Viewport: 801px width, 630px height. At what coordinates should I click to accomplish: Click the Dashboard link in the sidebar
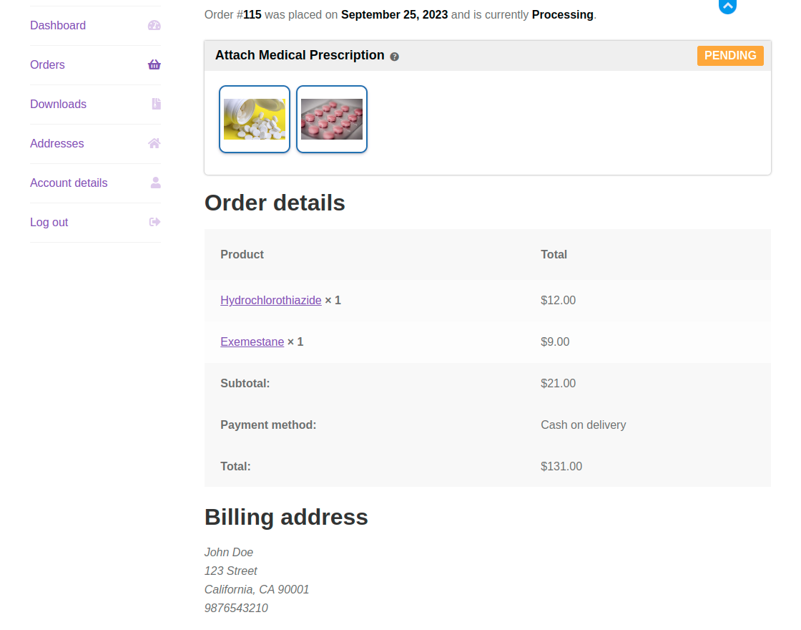click(58, 25)
